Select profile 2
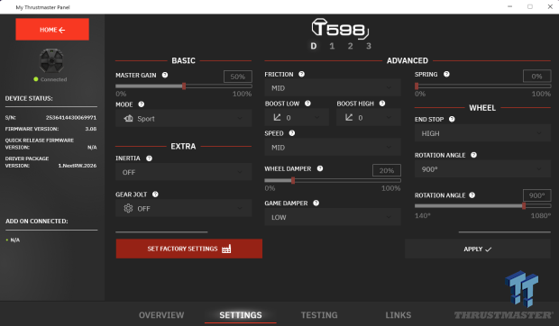This screenshot has height=326, width=559. pyautogui.click(x=350, y=46)
